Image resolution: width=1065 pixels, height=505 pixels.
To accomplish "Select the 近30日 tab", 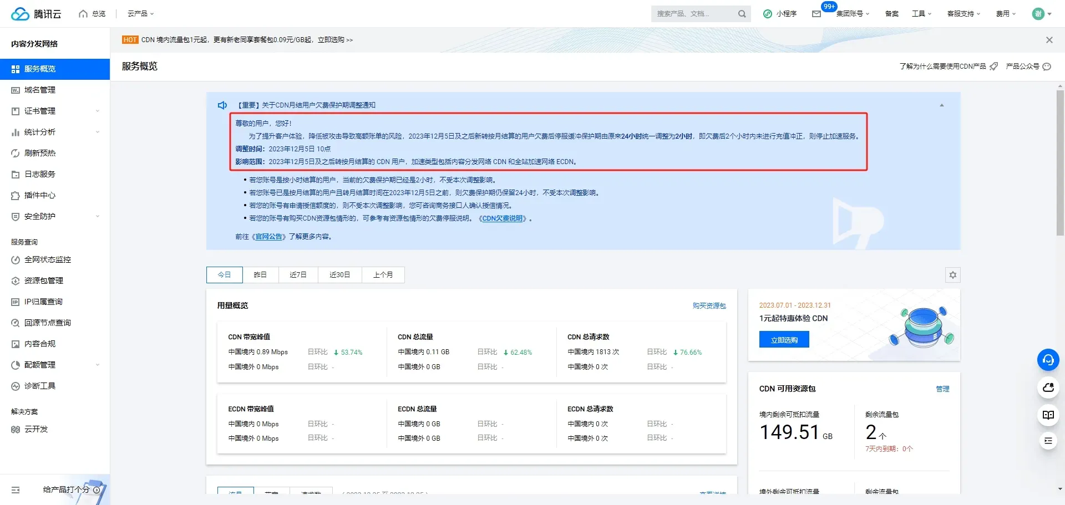I will 339,275.
